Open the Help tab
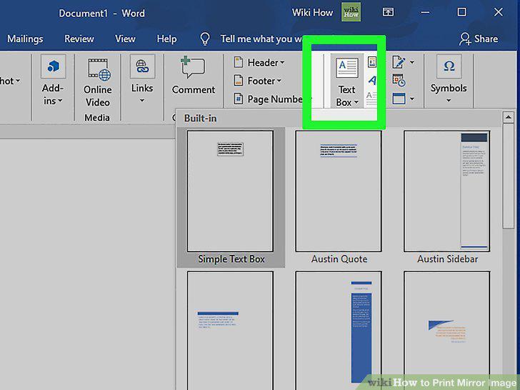 point(166,39)
